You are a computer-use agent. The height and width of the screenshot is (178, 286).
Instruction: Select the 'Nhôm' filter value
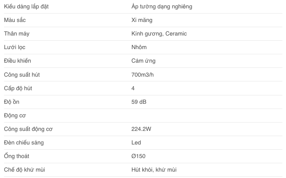pos(139,47)
